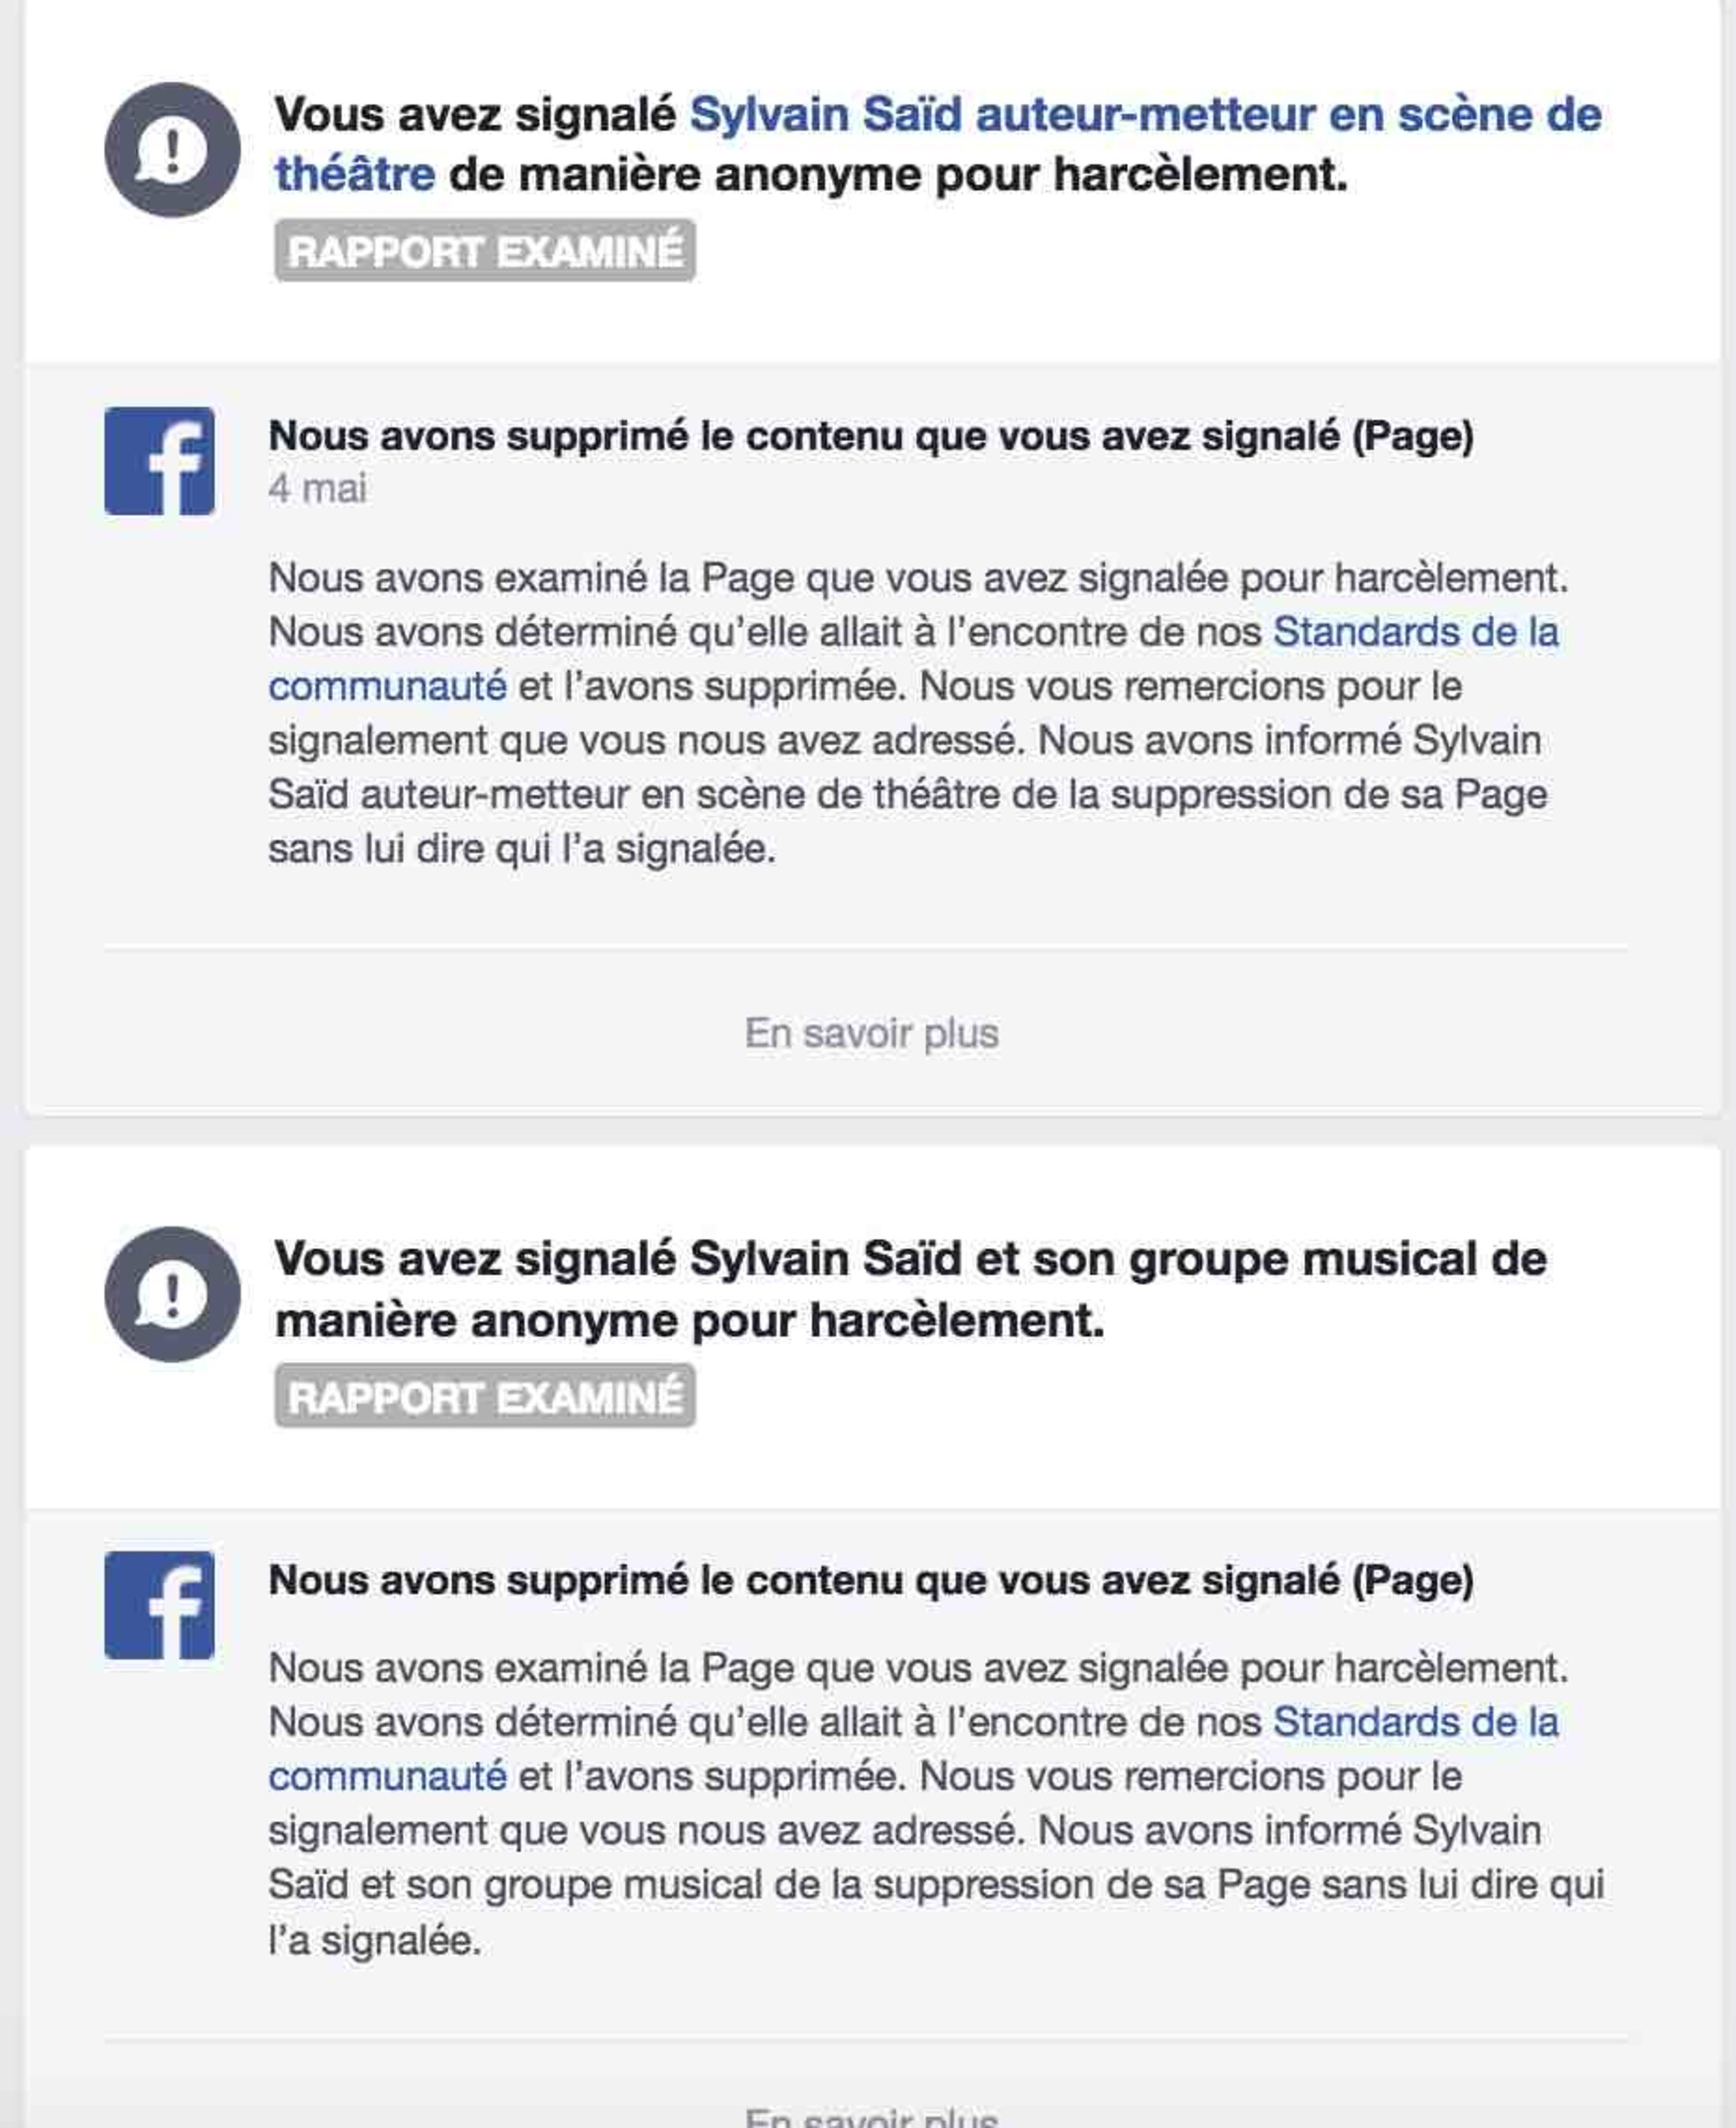Open Standards de la communauté link in musical group response

pyautogui.click(x=1414, y=1722)
